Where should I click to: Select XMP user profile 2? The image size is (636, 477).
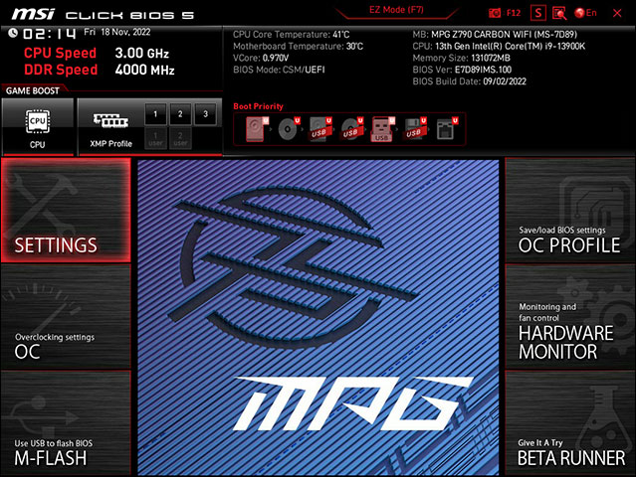pyautogui.click(x=180, y=138)
